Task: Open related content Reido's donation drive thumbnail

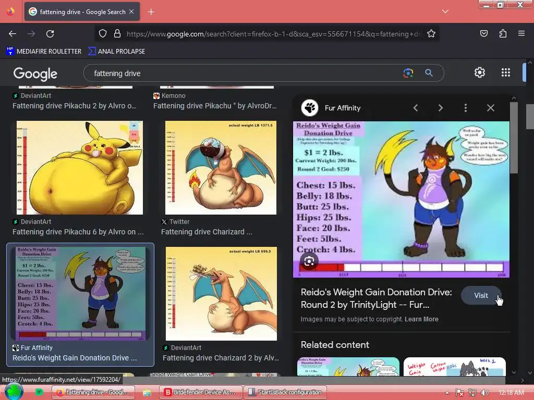Action: pos(348,366)
